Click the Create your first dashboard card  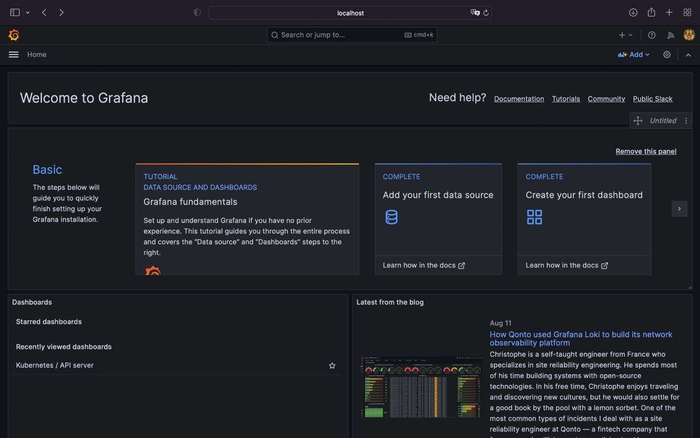tap(584, 219)
